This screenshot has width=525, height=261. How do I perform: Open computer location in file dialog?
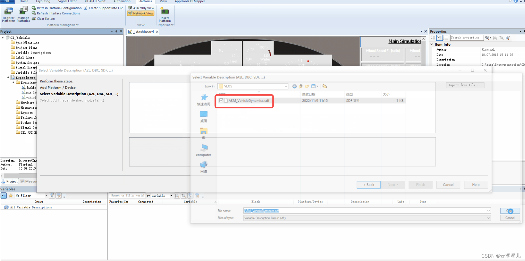point(204,150)
